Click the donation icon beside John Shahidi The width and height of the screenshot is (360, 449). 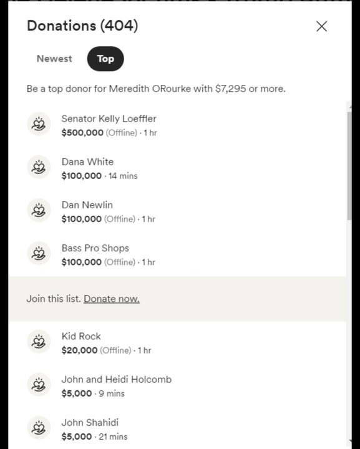[x=39, y=428]
